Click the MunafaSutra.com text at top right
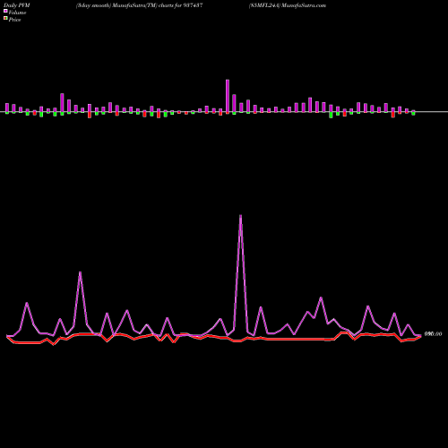448x448 pixels. [x=303, y=5]
